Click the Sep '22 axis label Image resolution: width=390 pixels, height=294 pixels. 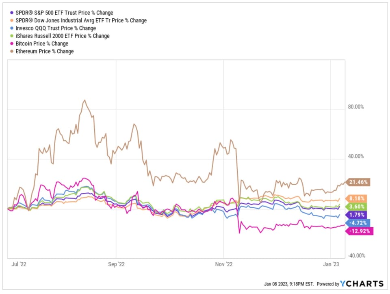(116, 265)
